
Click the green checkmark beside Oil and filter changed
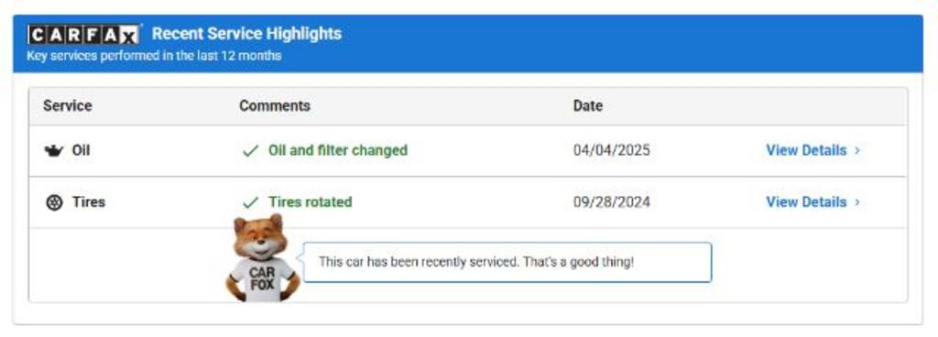point(250,151)
